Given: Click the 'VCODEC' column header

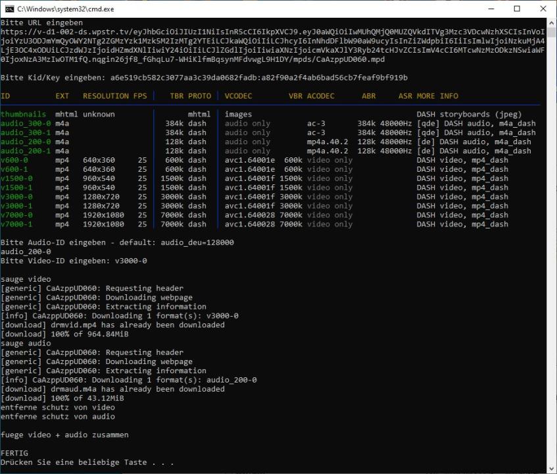Looking at the screenshot, I should 238,96.
